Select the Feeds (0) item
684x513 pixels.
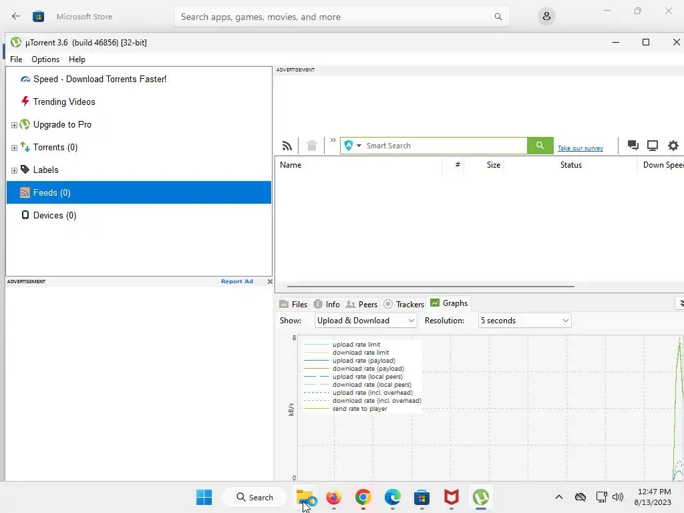coord(139,192)
